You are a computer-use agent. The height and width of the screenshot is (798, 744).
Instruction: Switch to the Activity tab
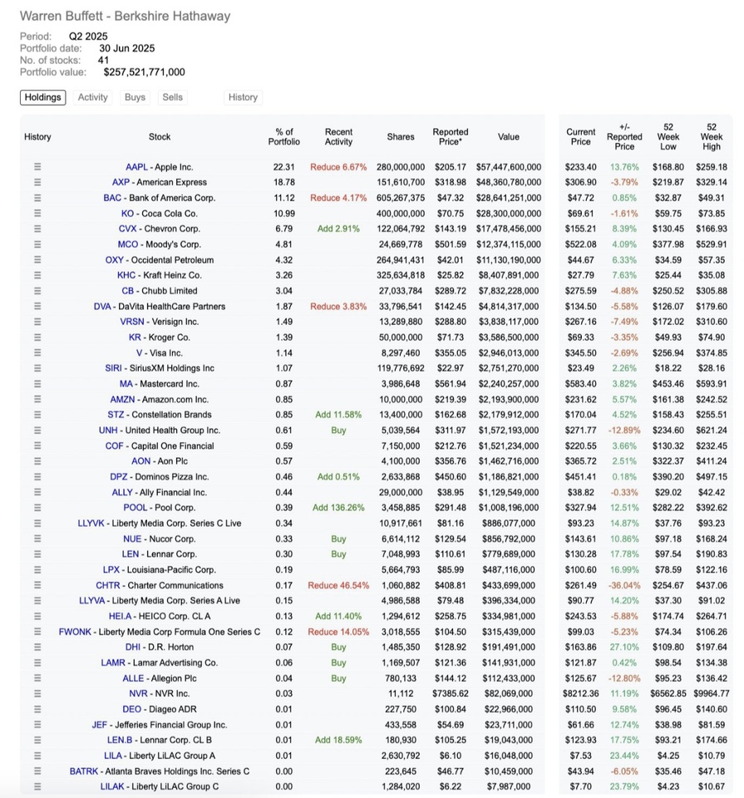pos(92,97)
